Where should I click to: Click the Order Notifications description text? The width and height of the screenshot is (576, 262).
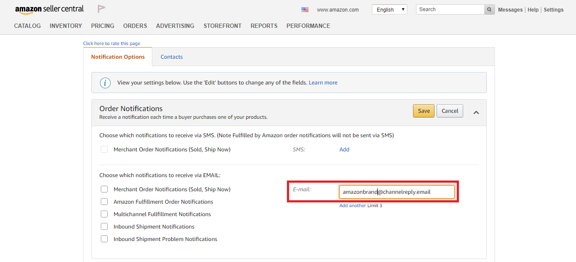tap(184, 117)
